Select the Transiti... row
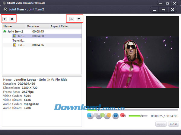This screenshot has height=135, width=181. pos(42,40)
